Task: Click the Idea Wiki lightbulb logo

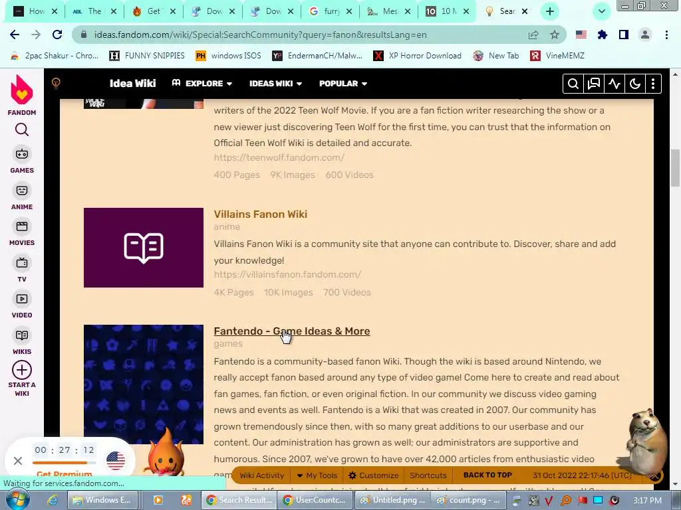Action: pyautogui.click(x=56, y=83)
